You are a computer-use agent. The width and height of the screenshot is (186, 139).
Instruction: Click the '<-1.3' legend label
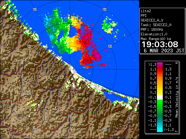click(169, 129)
